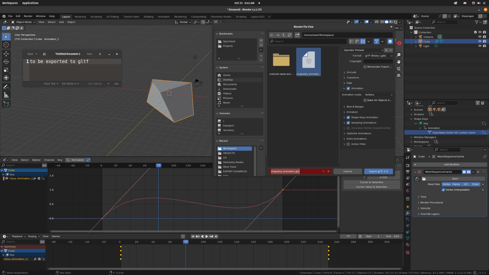Toggle perspective/orthographic grid gizmo

(x=399, y=76)
